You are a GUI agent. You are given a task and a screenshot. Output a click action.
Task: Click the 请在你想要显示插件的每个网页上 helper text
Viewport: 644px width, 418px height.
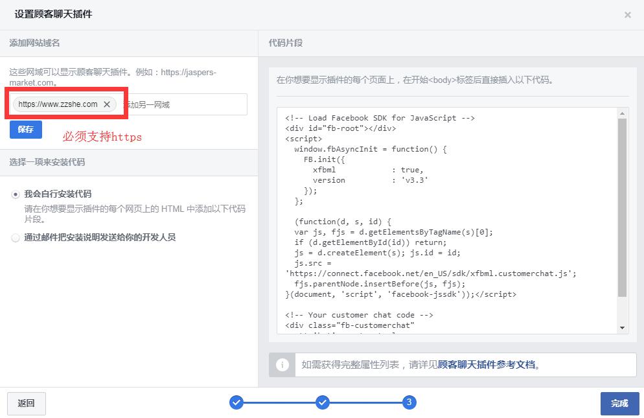[135, 214]
